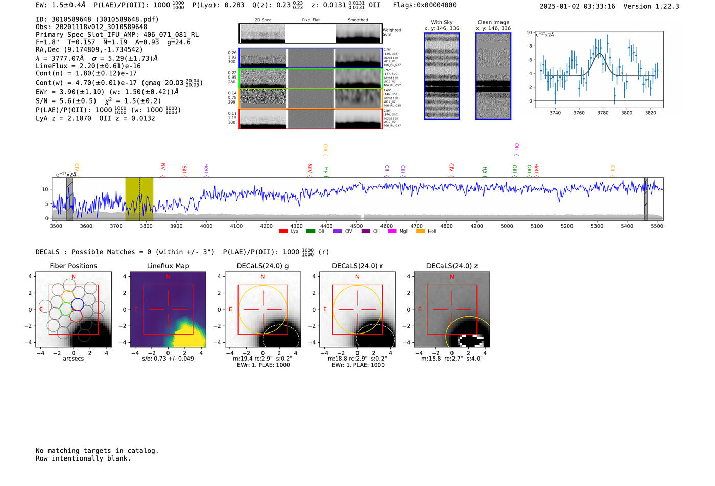Click the NV line marker above the spectrum
Screen dimensions: 715x486
pos(163,169)
